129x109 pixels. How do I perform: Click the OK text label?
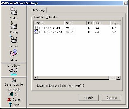[x=16, y=95]
